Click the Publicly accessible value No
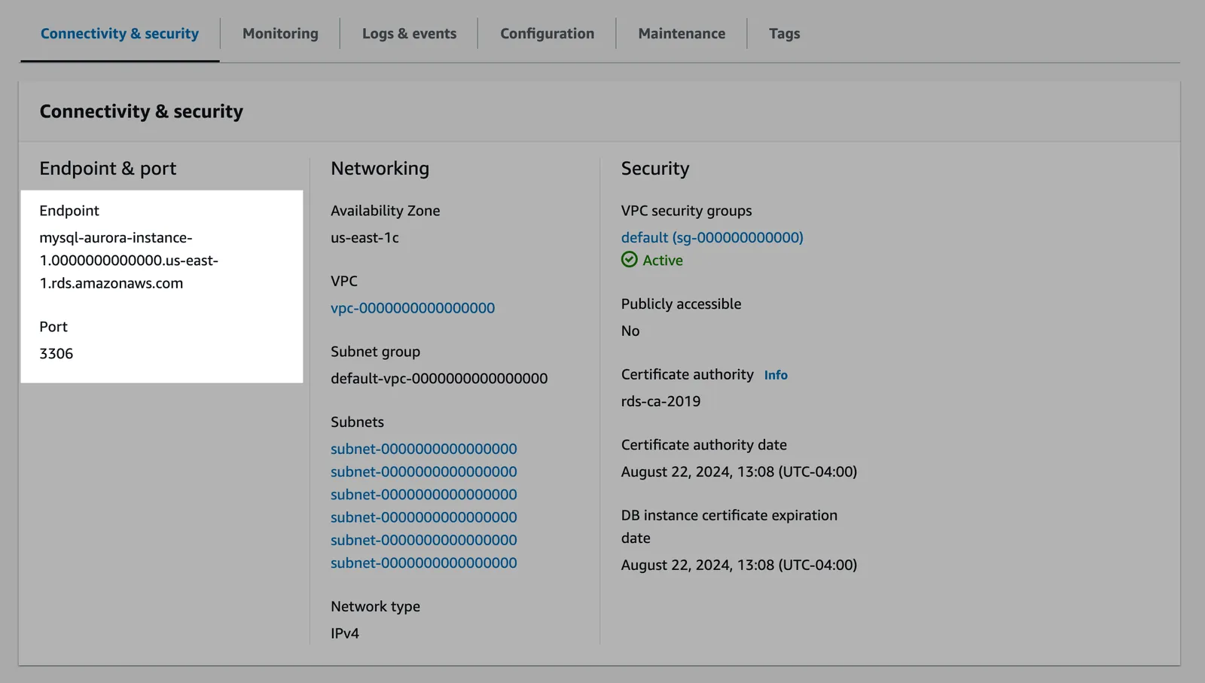The width and height of the screenshot is (1205, 683). click(x=630, y=331)
